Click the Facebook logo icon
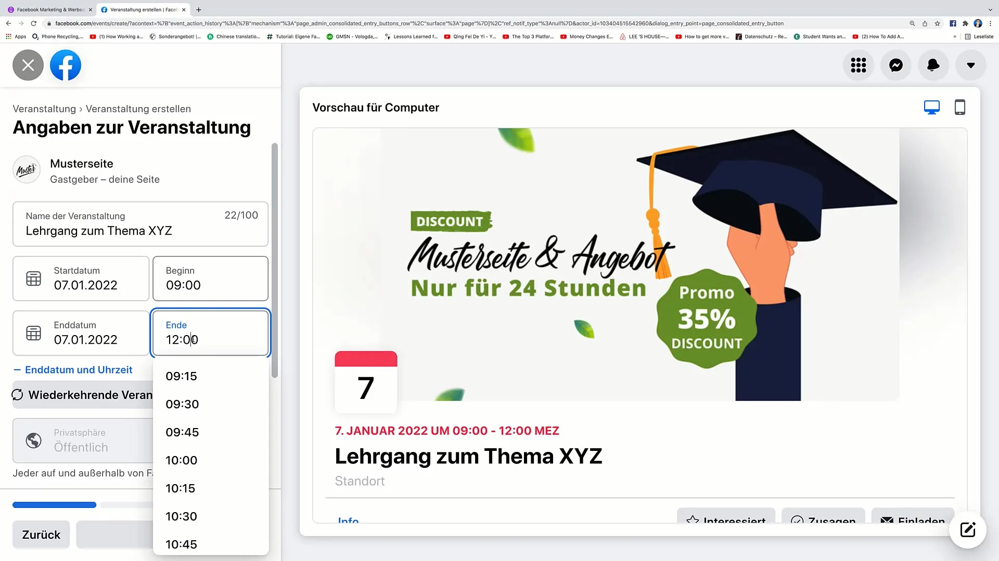The image size is (999, 561). coord(66,65)
